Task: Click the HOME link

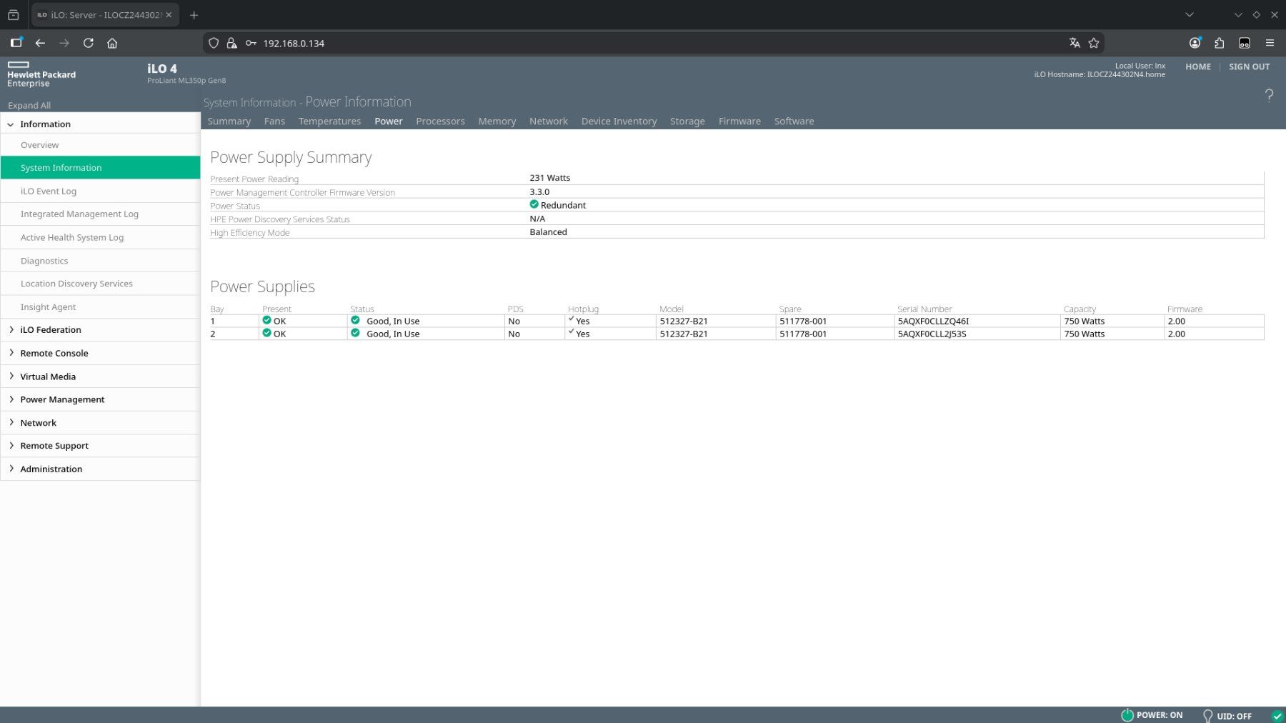Action: coord(1198,66)
